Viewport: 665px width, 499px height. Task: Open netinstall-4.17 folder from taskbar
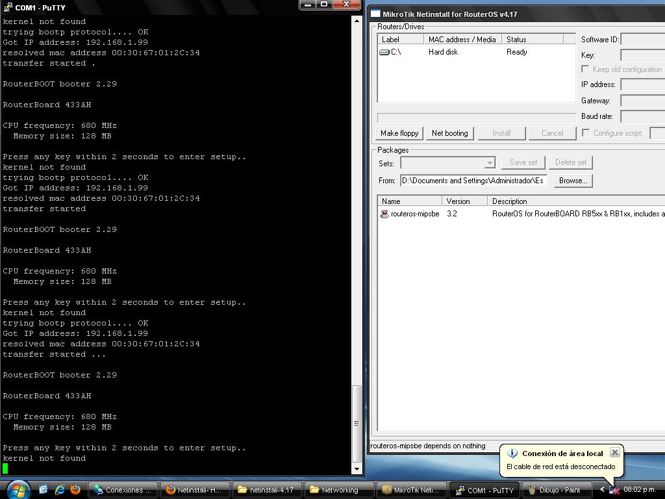coord(267,490)
